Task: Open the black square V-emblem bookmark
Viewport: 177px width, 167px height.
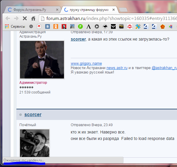Action: click(x=113, y=26)
